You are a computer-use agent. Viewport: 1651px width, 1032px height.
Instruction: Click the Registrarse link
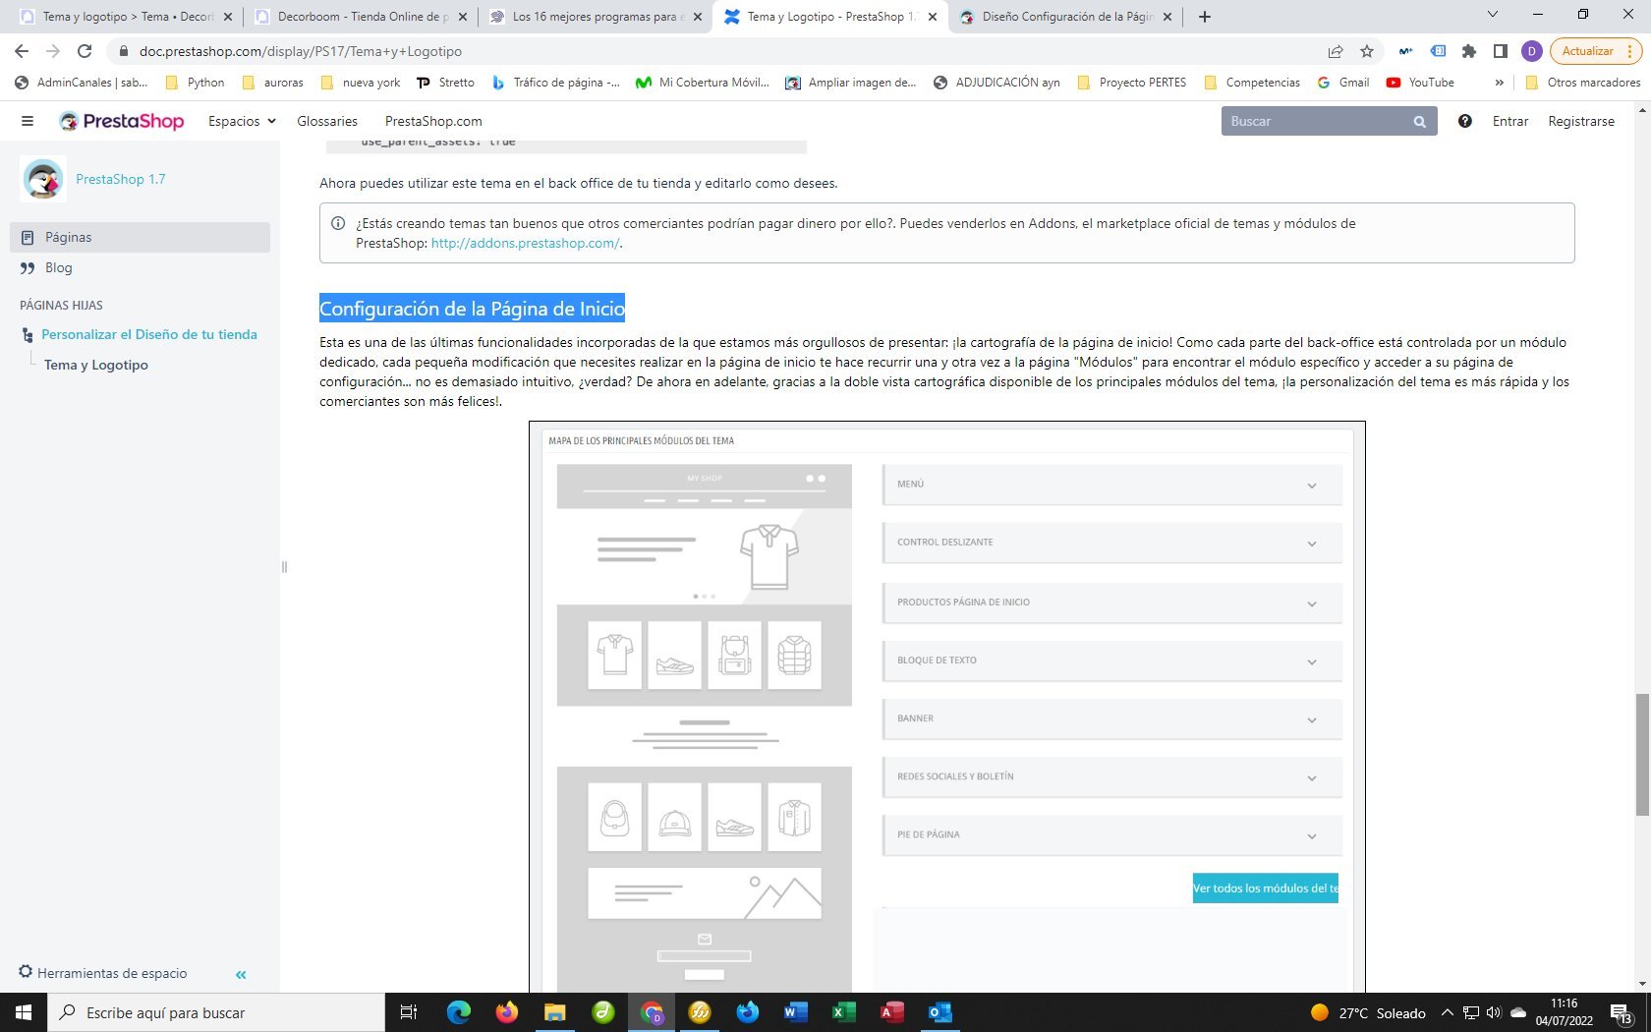coord(1581,121)
